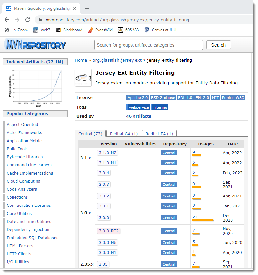Click the browser forward arrow

[x=17, y=20]
